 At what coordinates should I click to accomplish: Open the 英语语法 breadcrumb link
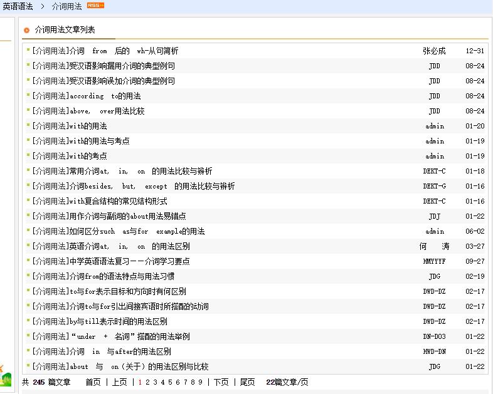(18, 6)
